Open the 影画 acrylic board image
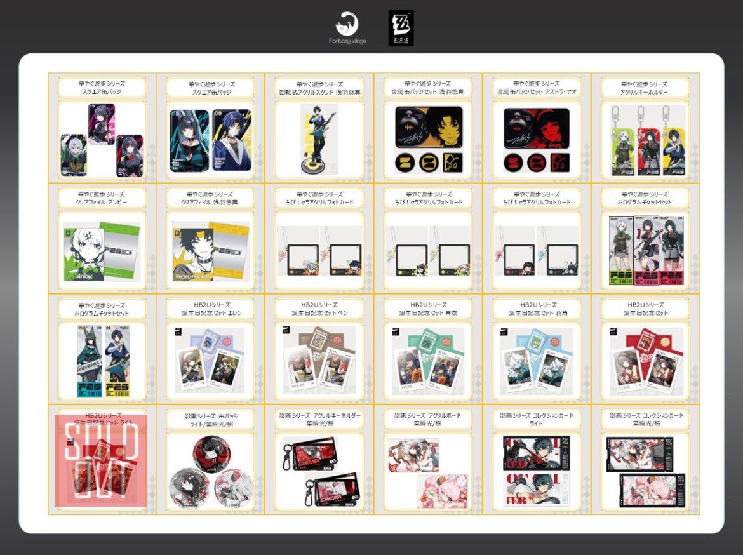Image resolution: width=743 pixels, height=555 pixels. [427, 472]
